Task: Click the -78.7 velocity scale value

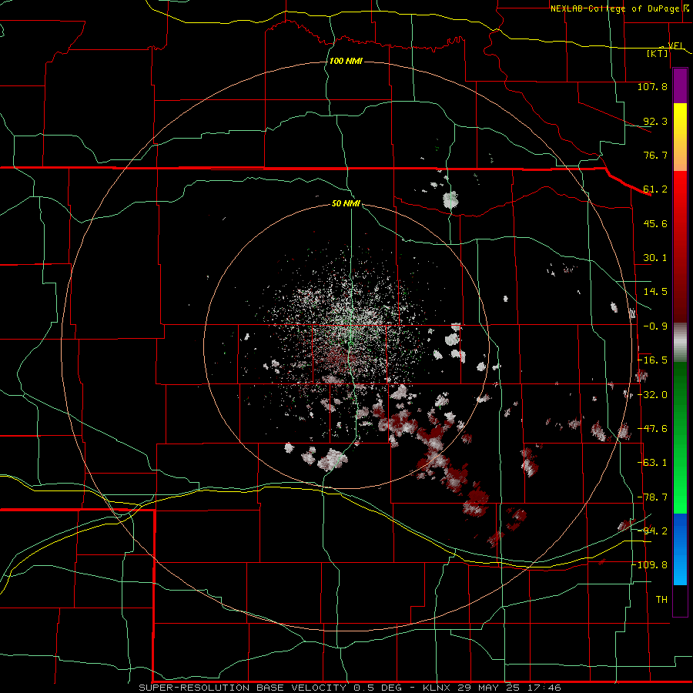Action: 652,497
